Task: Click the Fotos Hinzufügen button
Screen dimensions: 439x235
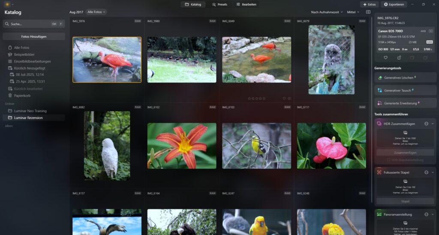Action: pyautogui.click(x=34, y=37)
